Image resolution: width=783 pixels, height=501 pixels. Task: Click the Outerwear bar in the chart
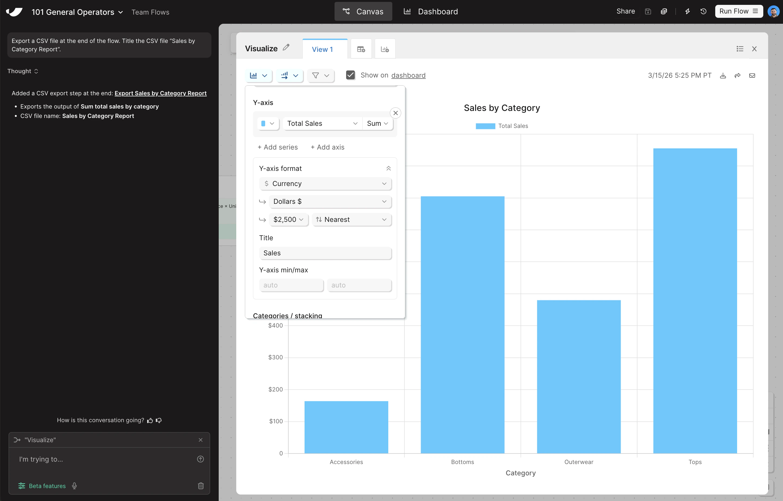tap(579, 377)
